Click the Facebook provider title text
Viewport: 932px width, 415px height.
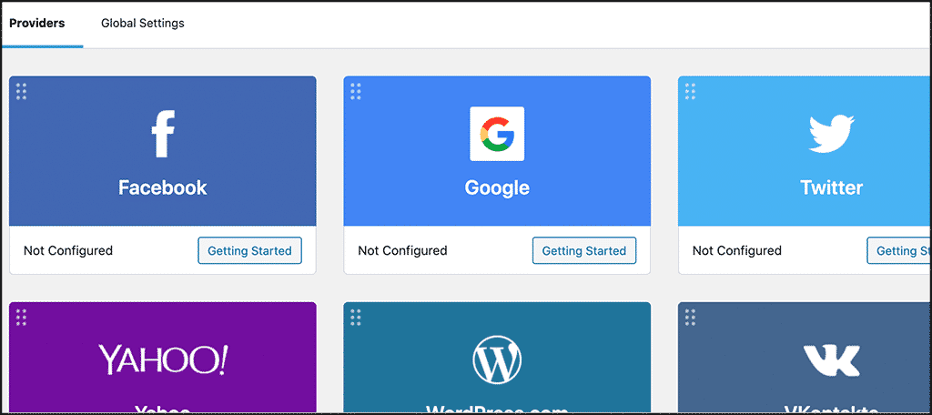pyautogui.click(x=162, y=187)
